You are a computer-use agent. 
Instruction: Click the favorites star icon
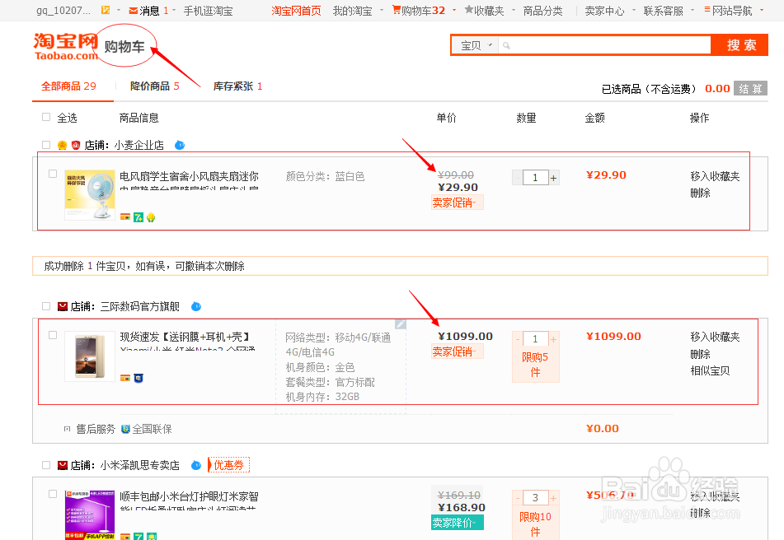(x=469, y=10)
